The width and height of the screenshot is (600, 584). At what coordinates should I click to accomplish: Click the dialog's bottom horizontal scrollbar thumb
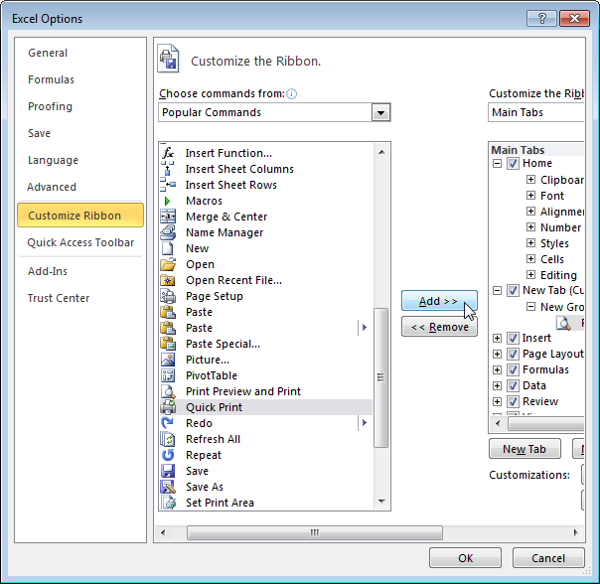315,532
